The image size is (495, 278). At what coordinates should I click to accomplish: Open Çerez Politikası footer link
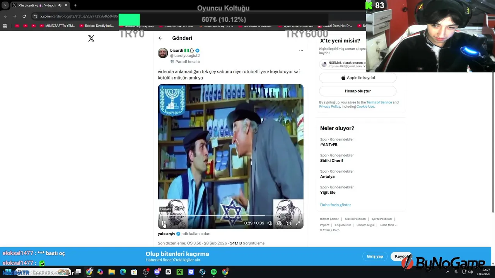(382, 219)
